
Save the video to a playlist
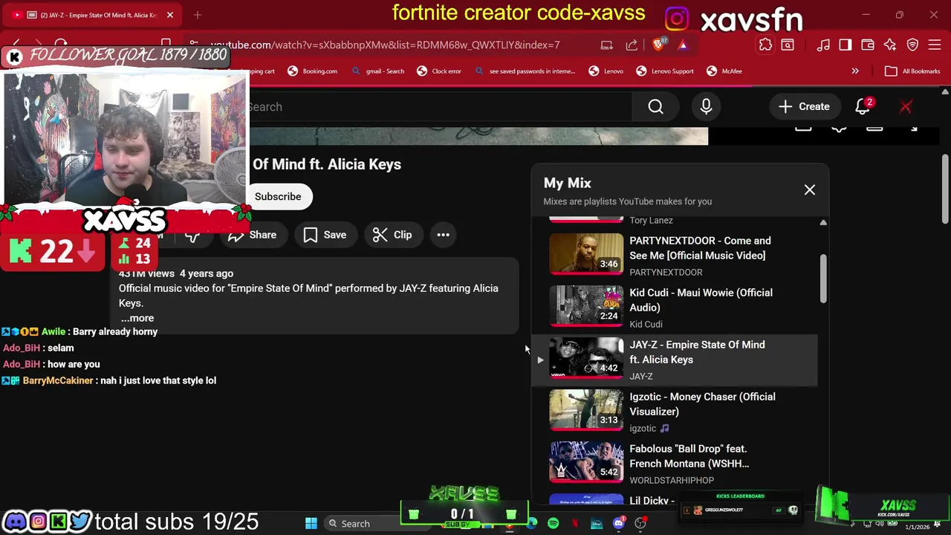(325, 235)
